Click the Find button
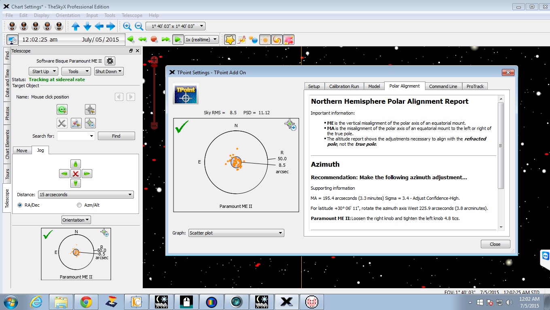Screen dimensions: 550x310 point(116,136)
